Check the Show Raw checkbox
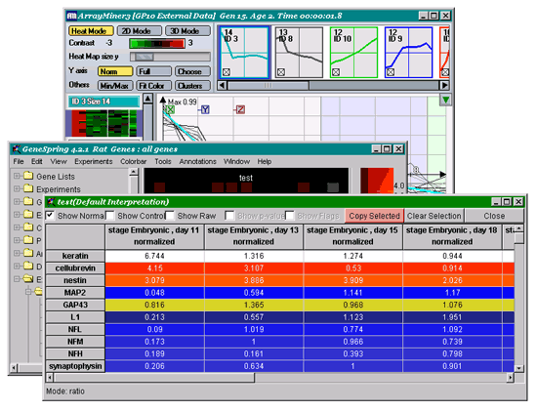The width and height of the screenshot is (537, 411). click(x=170, y=216)
